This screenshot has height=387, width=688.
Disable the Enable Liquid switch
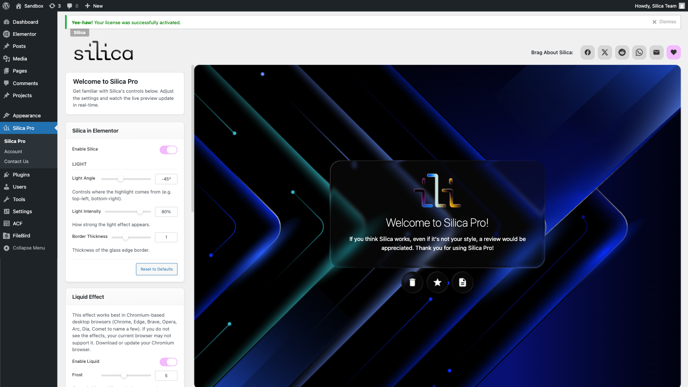(x=168, y=361)
